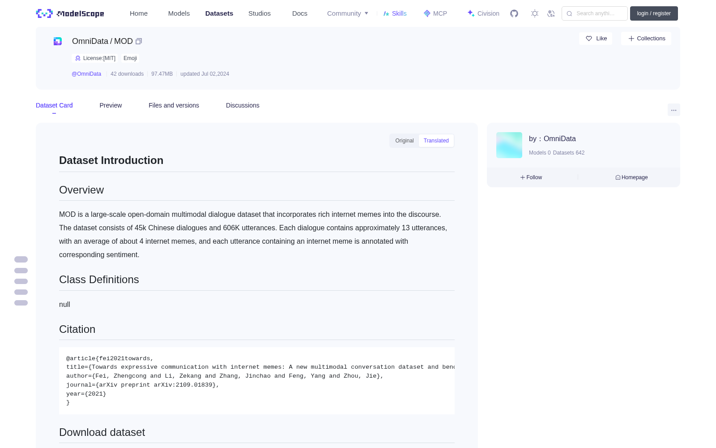
Task: Click the ModelScope logo
Action: pos(70,13)
